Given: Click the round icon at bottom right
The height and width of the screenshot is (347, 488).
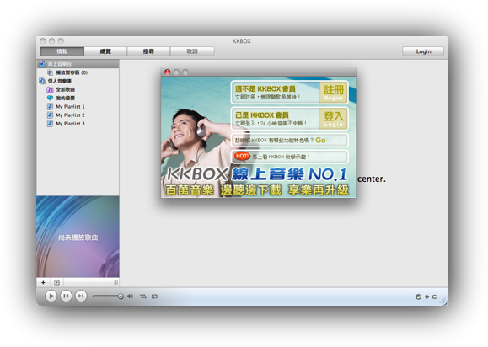Looking at the screenshot, I should click(419, 296).
